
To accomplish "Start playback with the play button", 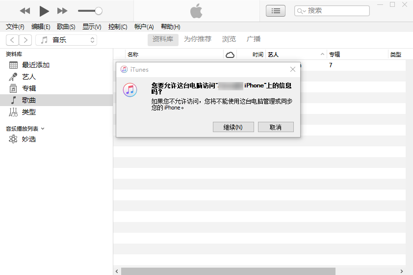I will pyautogui.click(x=44, y=11).
